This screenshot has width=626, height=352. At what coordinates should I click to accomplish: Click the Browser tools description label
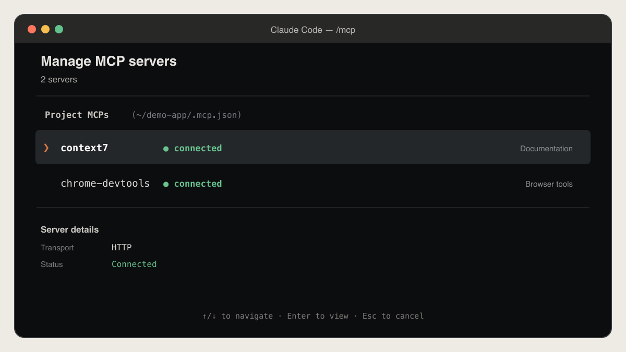[549, 184]
